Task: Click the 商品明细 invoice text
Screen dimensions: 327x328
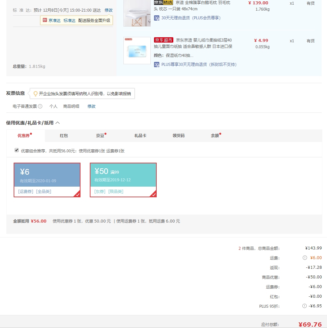Action: [x=71, y=106]
